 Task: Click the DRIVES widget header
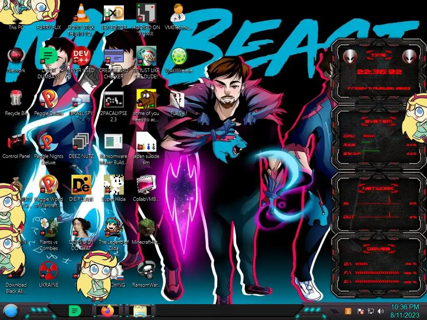[378, 249]
